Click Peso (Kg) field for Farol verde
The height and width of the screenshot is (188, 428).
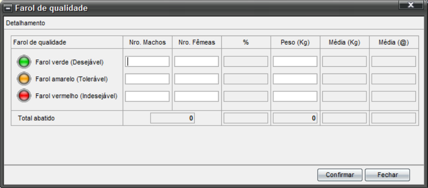click(x=295, y=62)
